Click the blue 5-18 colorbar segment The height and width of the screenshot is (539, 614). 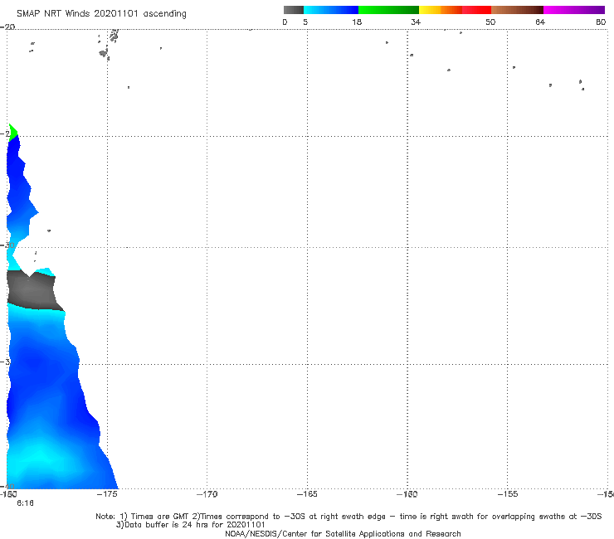[331, 10]
